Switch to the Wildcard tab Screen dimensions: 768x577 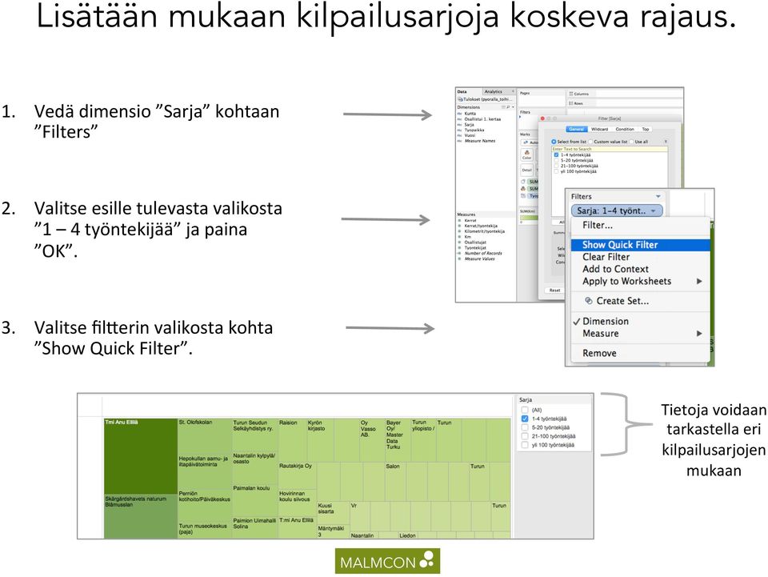[599, 130]
